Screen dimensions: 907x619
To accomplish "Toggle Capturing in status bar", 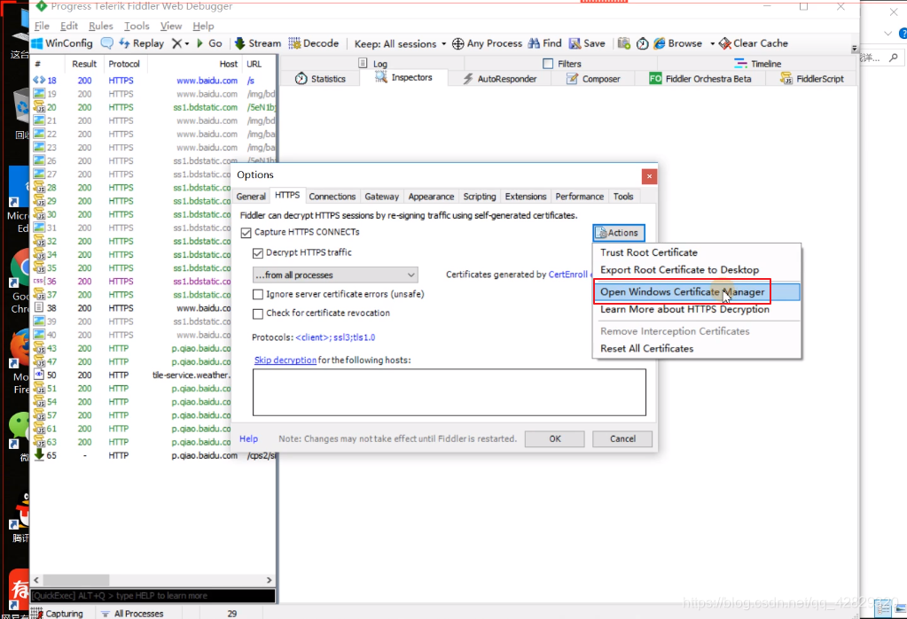I will pos(58,613).
